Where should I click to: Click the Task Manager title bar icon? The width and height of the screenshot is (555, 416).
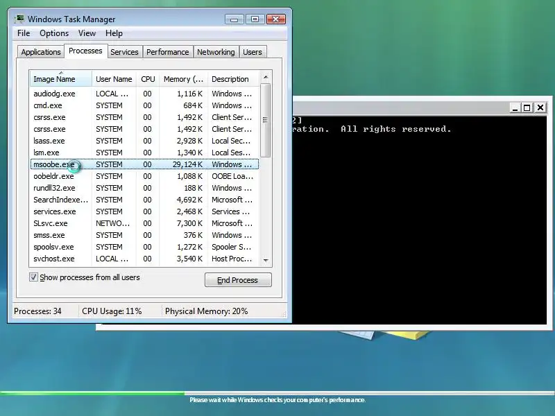tap(19, 19)
